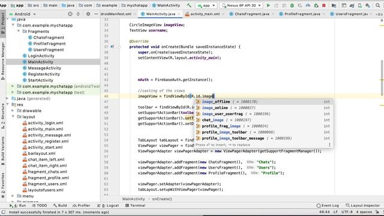The height and width of the screenshot is (216, 384).
Task: Open the Project Structure icon
Action: [x=334, y=5]
